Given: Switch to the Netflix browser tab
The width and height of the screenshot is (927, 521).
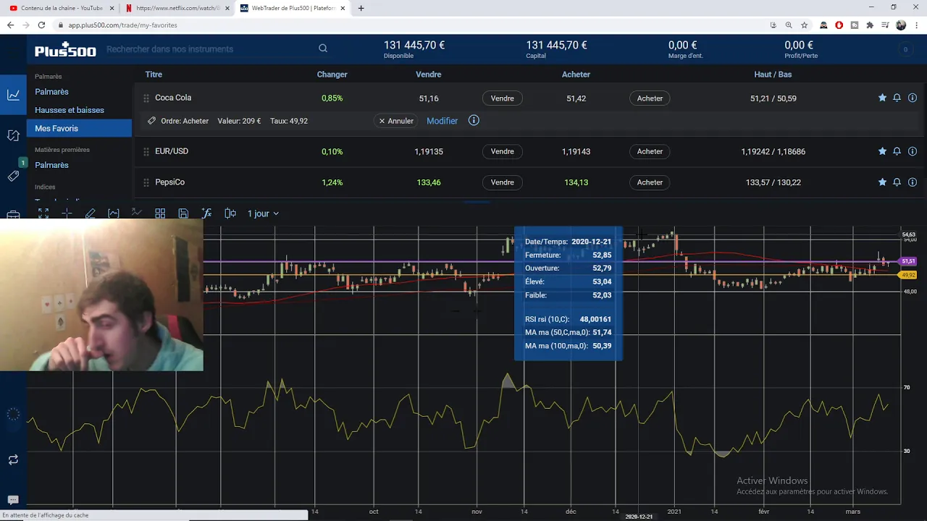Looking at the screenshot, I should click(176, 8).
